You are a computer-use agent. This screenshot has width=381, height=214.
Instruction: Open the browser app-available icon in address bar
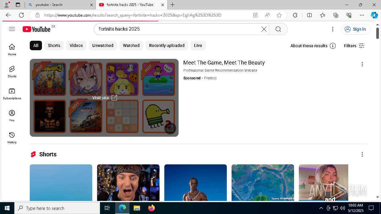tap(255, 15)
